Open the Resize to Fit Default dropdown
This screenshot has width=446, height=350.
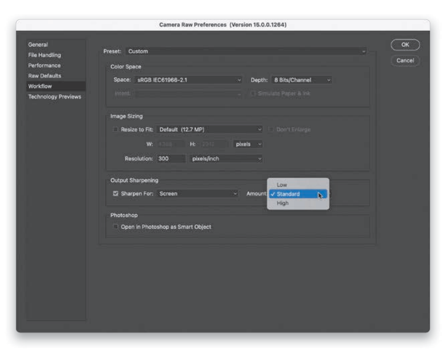coord(210,130)
